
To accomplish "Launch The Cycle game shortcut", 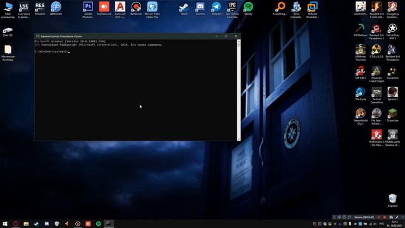I will point(361,94).
